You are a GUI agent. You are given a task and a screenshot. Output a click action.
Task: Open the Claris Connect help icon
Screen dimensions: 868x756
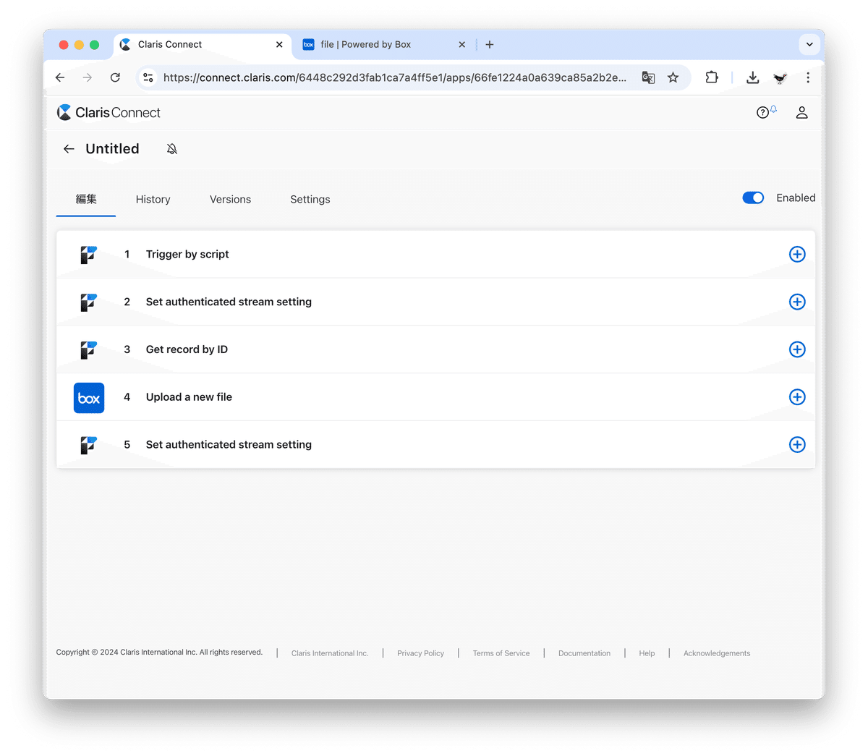[762, 112]
